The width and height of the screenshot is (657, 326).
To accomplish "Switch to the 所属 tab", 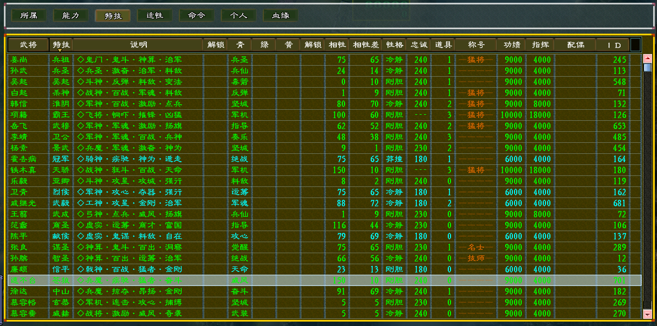I will point(29,15).
